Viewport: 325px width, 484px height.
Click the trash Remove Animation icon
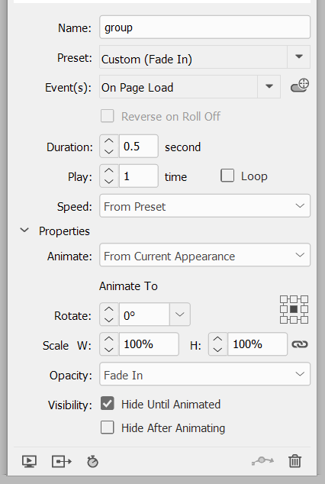(x=294, y=461)
